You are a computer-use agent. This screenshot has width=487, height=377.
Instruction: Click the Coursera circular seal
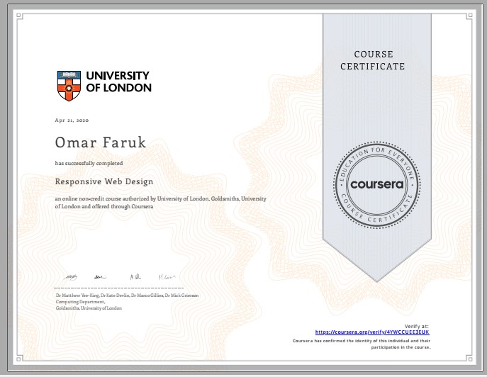coord(376,185)
